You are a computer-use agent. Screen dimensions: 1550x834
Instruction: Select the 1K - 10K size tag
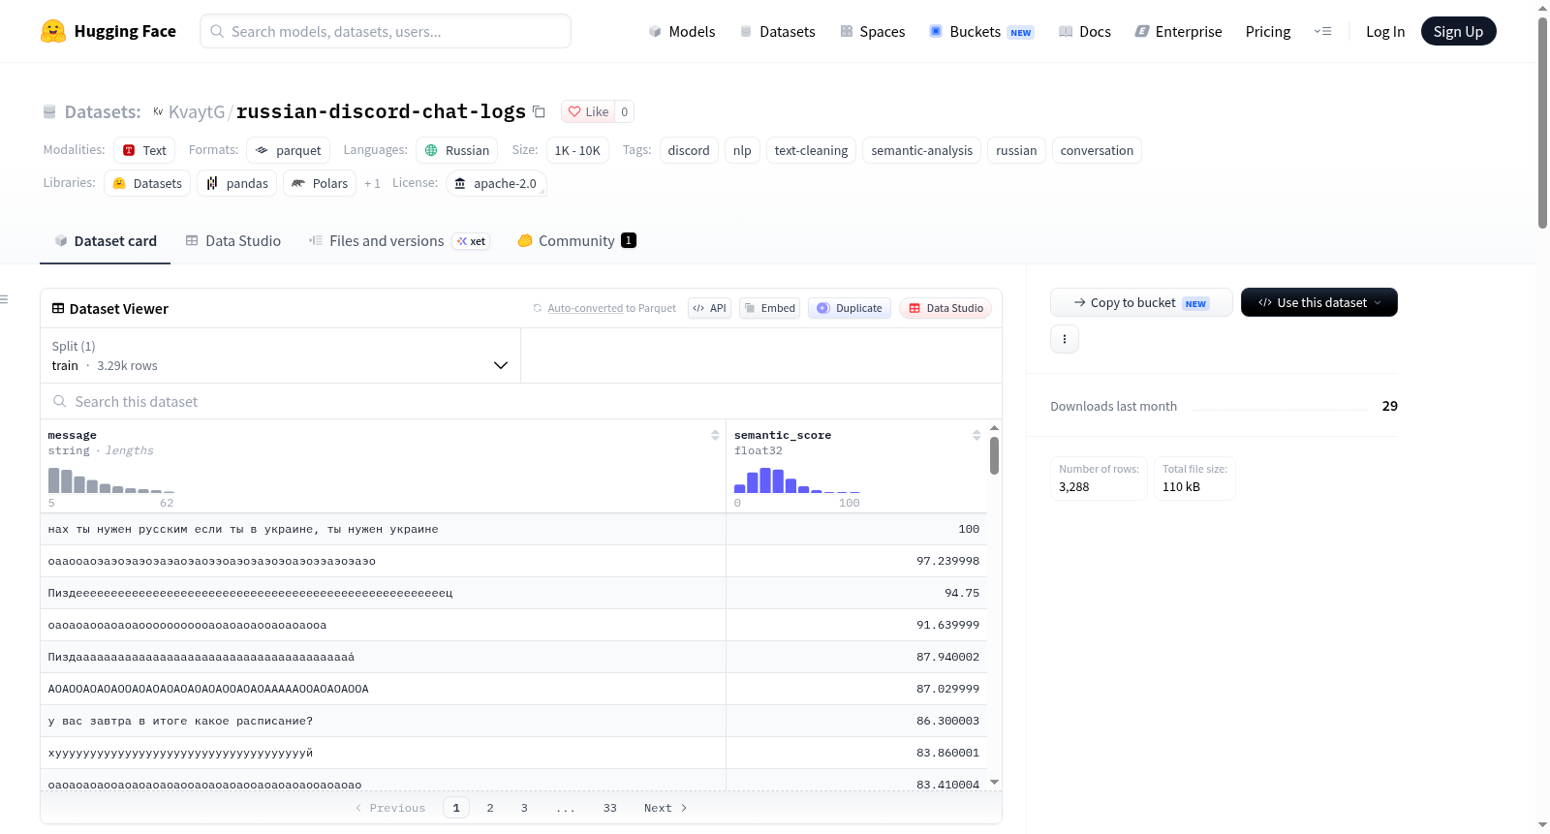[x=577, y=150]
